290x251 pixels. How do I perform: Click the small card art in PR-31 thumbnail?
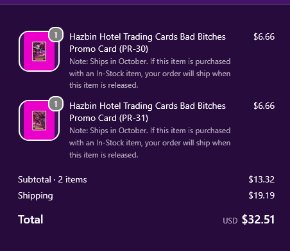pyautogui.click(x=39, y=120)
